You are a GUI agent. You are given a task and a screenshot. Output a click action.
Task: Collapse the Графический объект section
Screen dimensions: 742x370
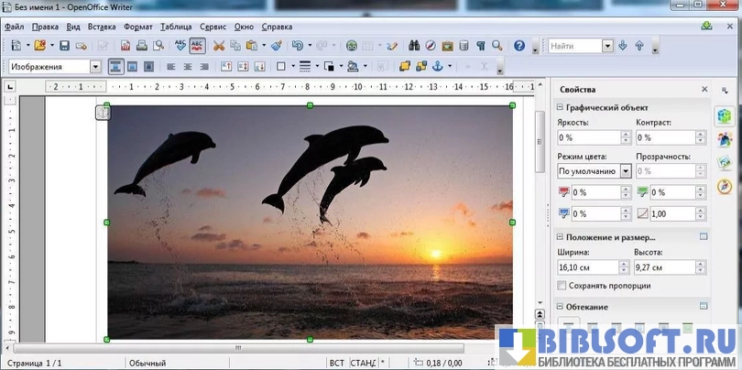(560, 107)
